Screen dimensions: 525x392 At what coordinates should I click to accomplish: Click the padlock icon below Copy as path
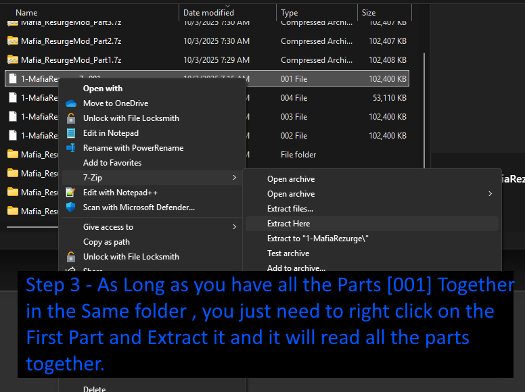pos(70,257)
